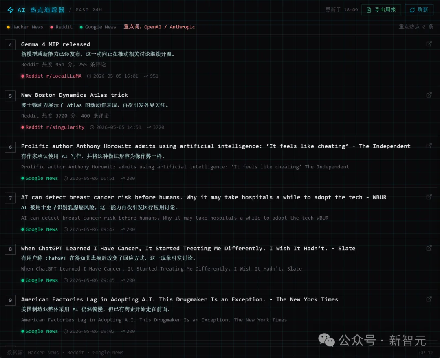Click the AI 热点追踪器 title
This screenshot has height=358, width=440.
point(41,10)
